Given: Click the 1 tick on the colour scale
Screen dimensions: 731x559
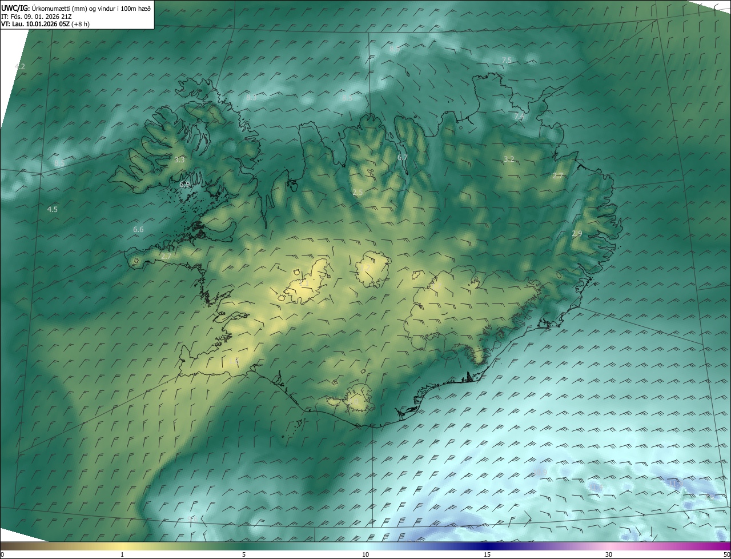Looking at the screenshot, I should click(122, 554).
